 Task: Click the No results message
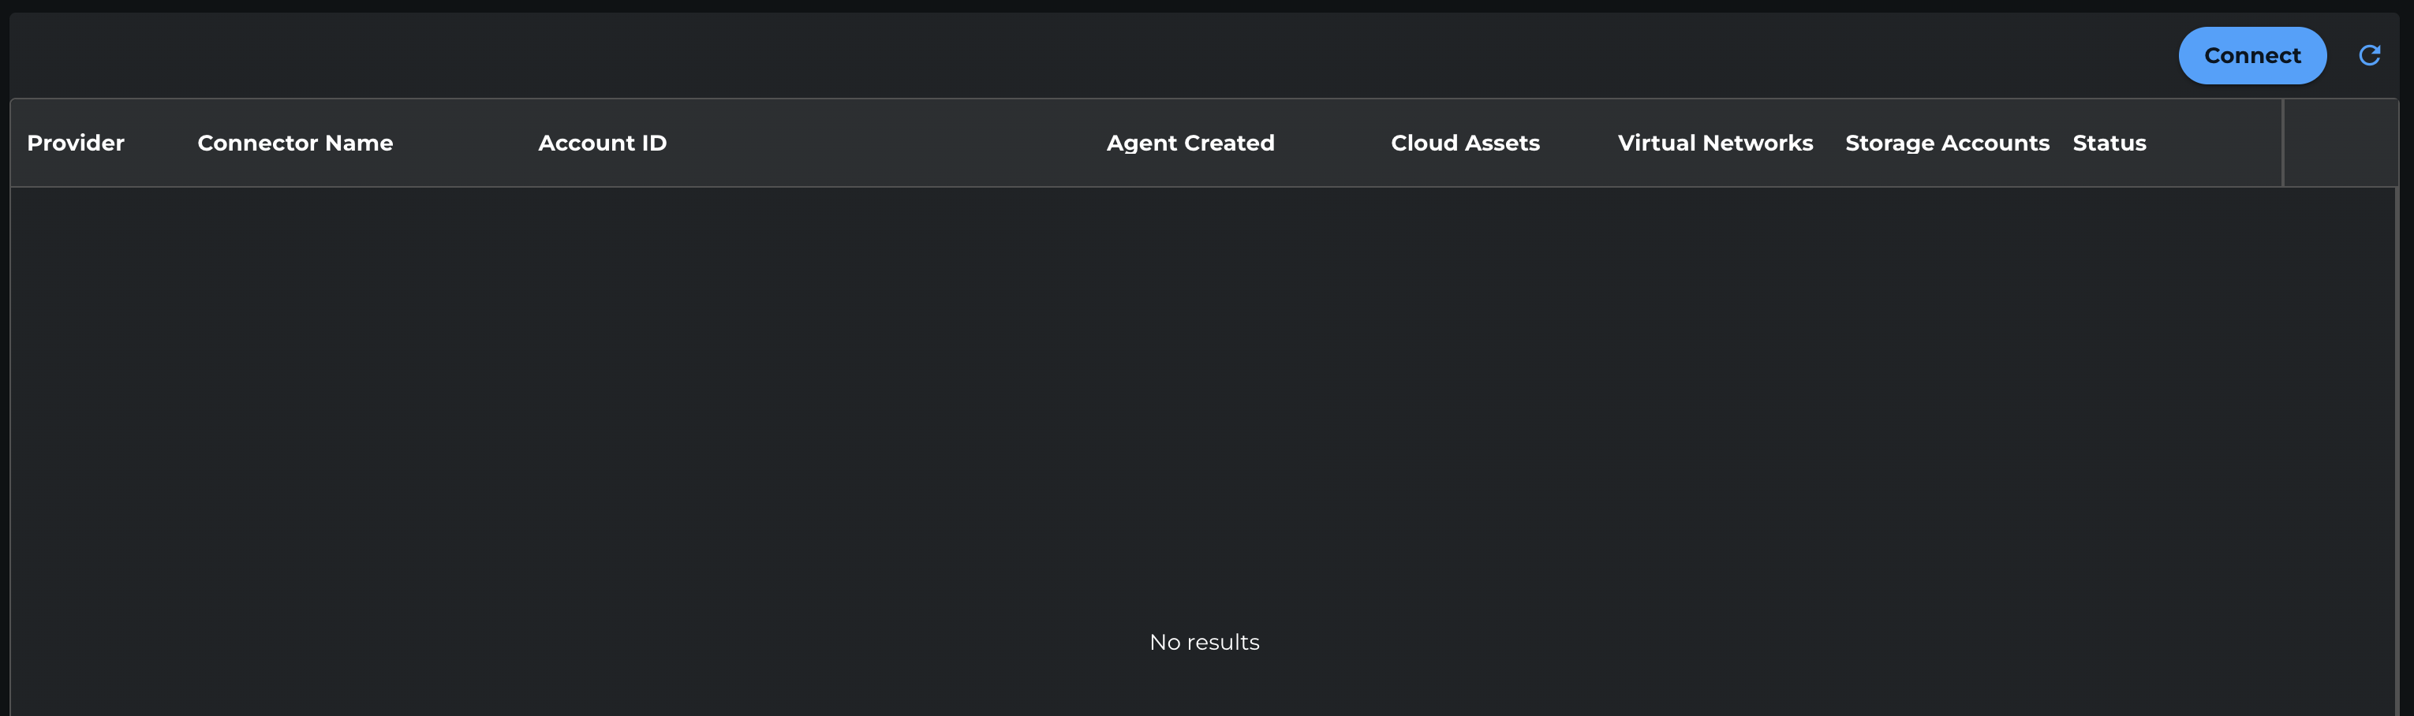click(x=1204, y=642)
